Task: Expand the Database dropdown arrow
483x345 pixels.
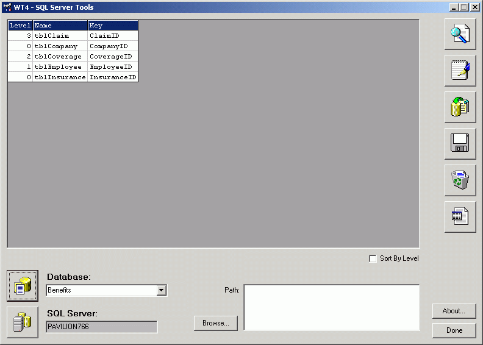Action: (161, 291)
